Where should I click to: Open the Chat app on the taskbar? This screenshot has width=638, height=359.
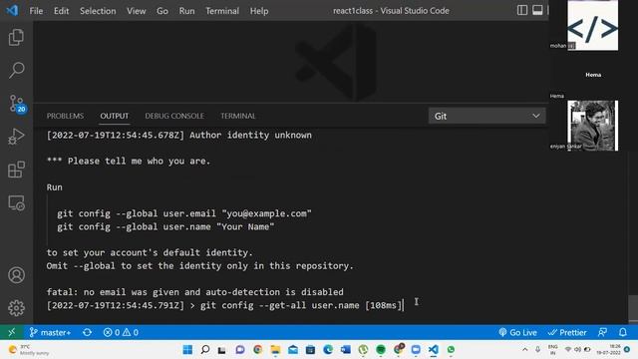pos(240,350)
